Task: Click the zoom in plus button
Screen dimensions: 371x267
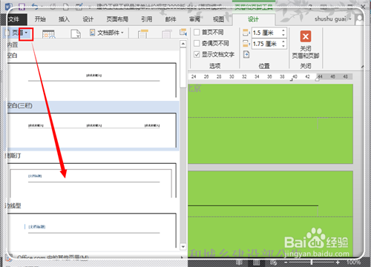Action: tap(338, 263)
